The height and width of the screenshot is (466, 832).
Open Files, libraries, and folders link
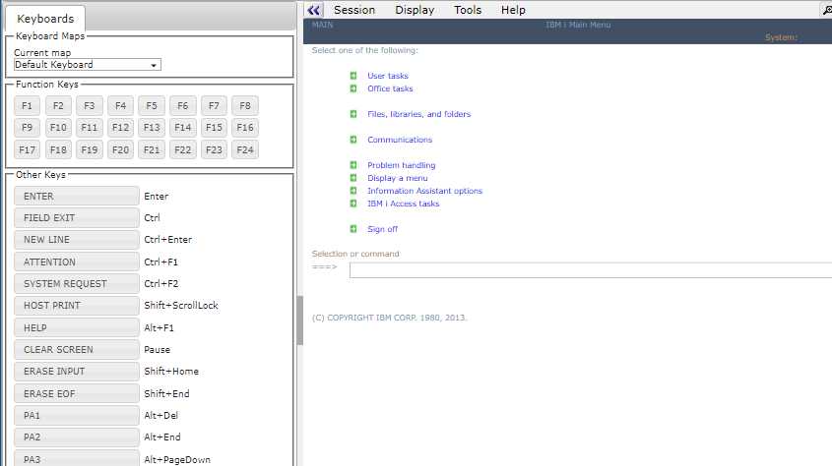419,114
